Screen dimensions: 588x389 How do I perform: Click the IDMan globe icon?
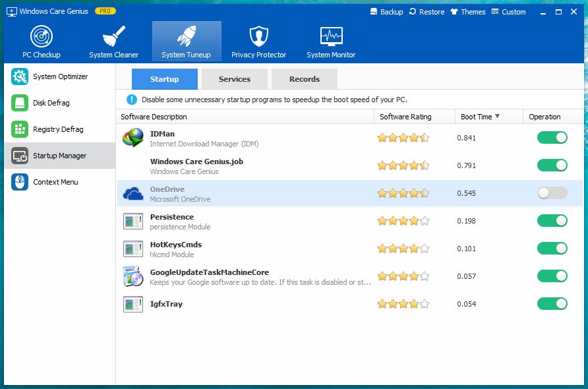tap(133, 138)
